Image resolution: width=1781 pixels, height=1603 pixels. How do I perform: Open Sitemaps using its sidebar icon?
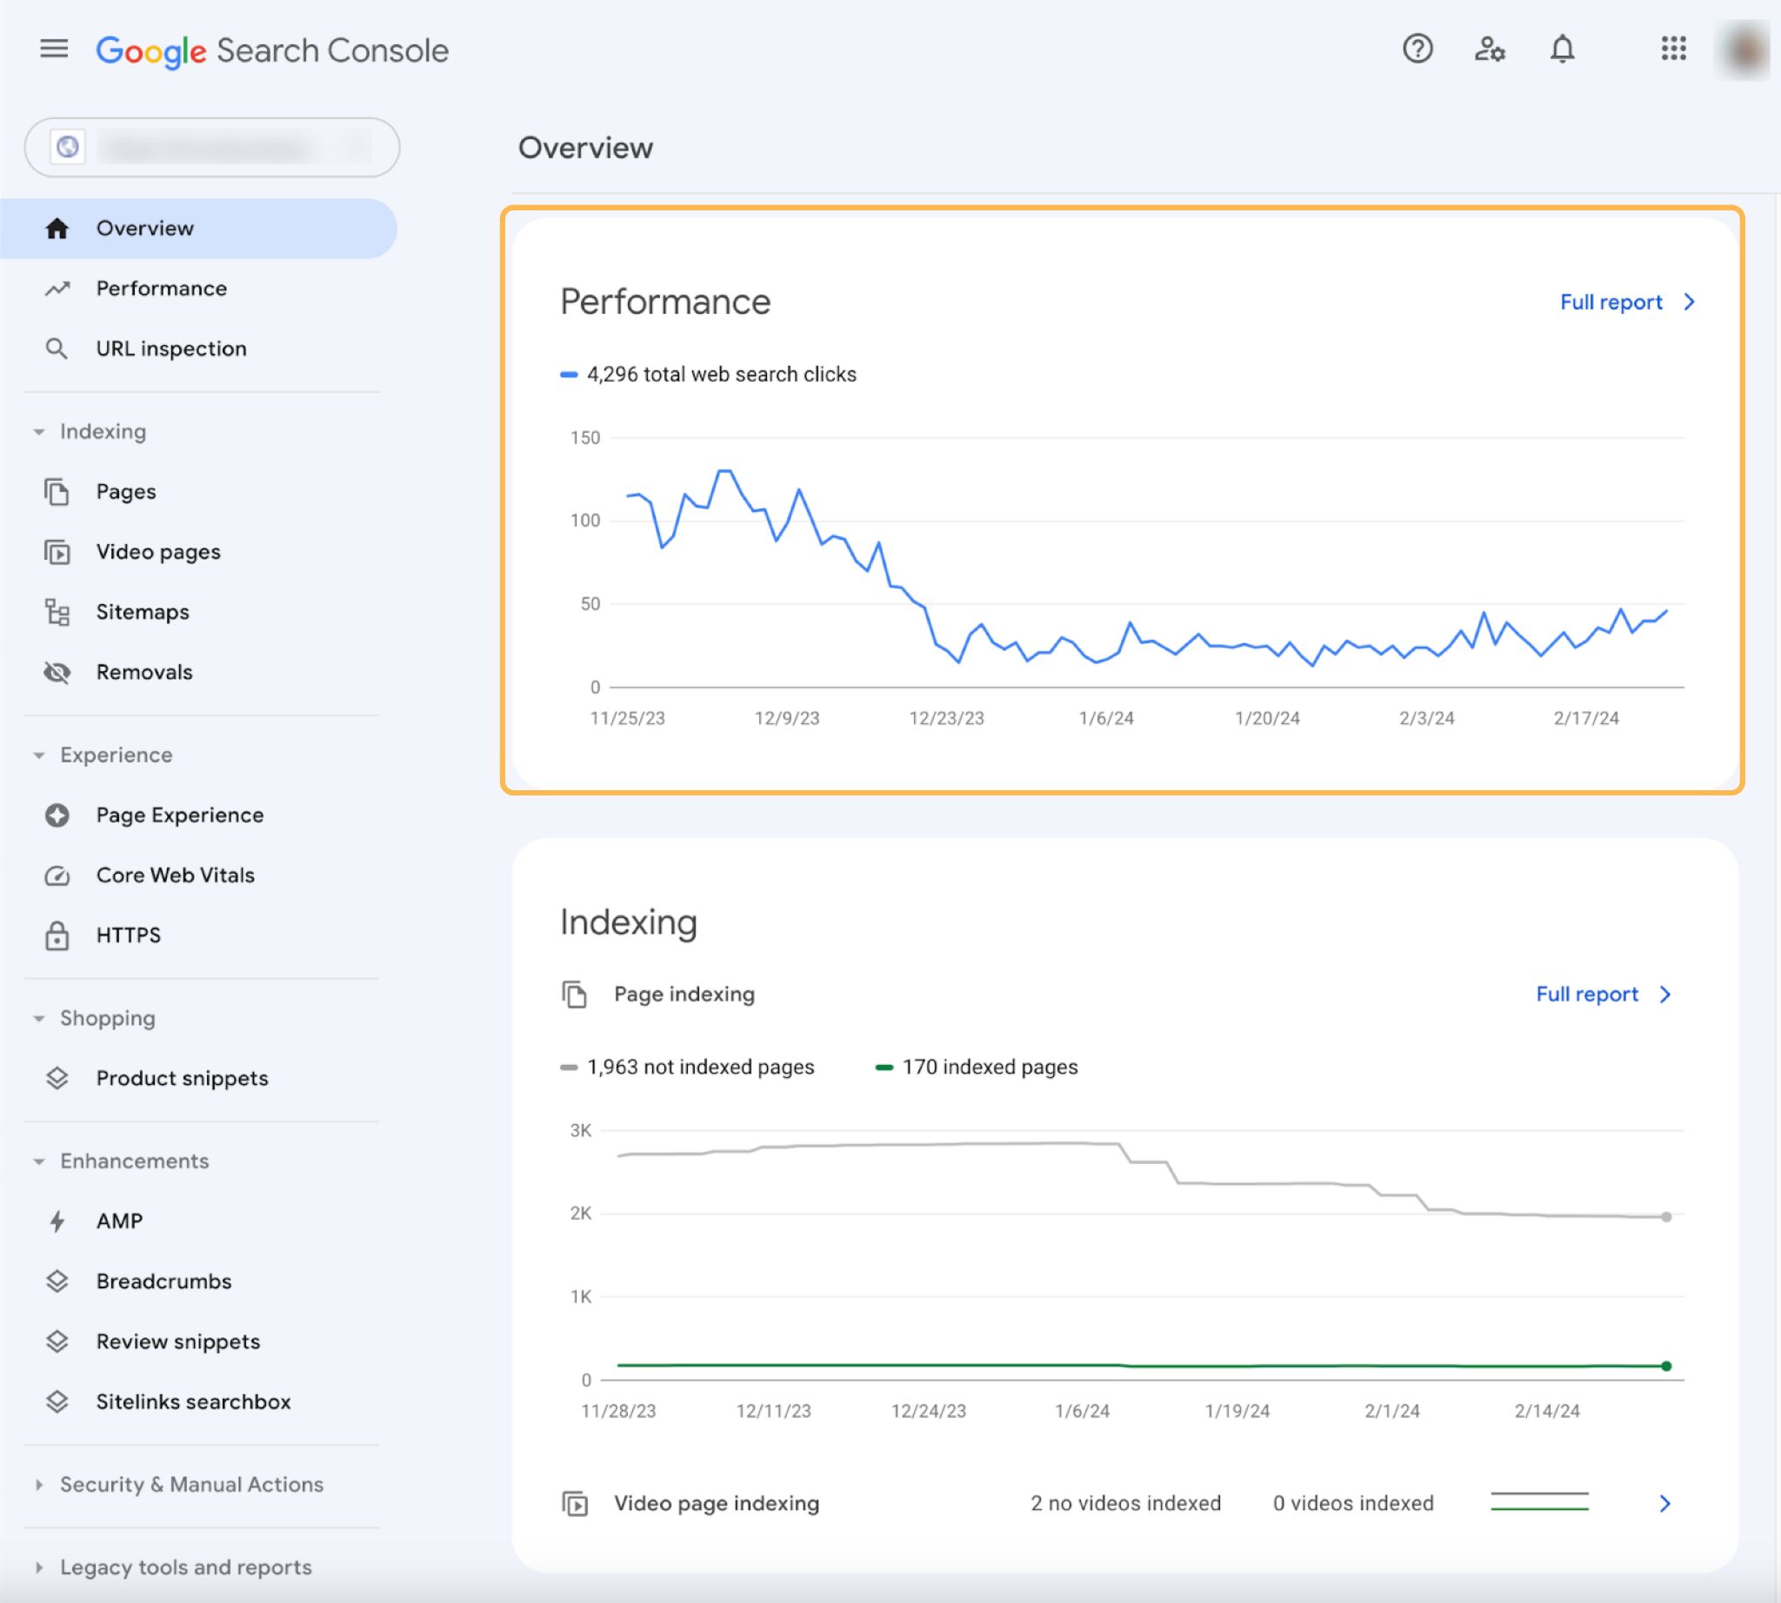57,611
